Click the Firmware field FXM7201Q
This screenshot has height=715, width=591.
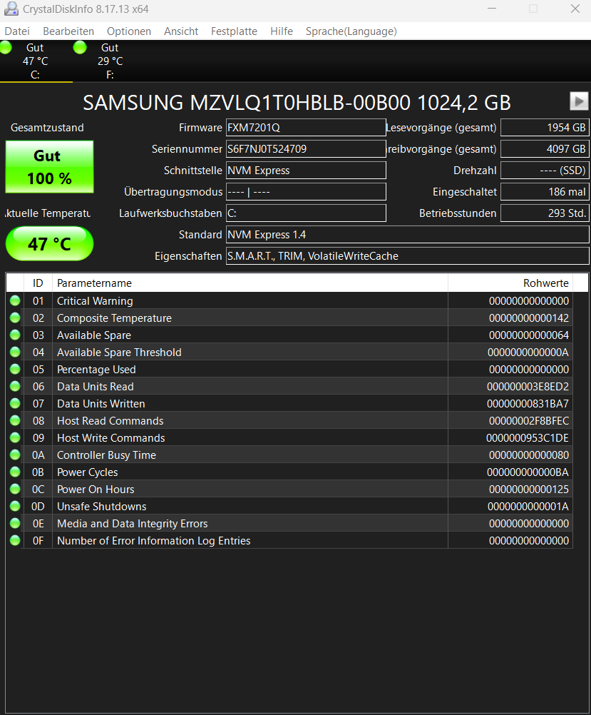coord(306,128)
